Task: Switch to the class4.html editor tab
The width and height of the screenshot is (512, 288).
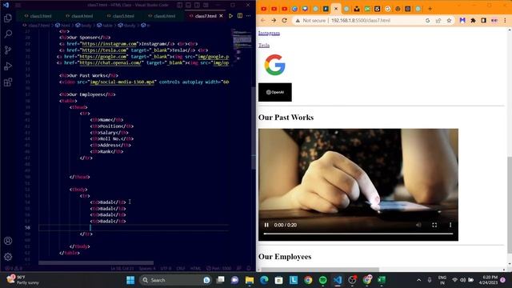Action: tap(79, 16)
